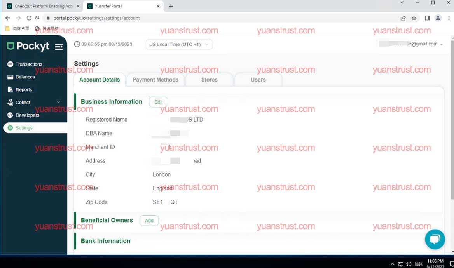Go back in browser history
Image resolution: width=454 pixels, height=268 pixels.
[x=7, y=18]
